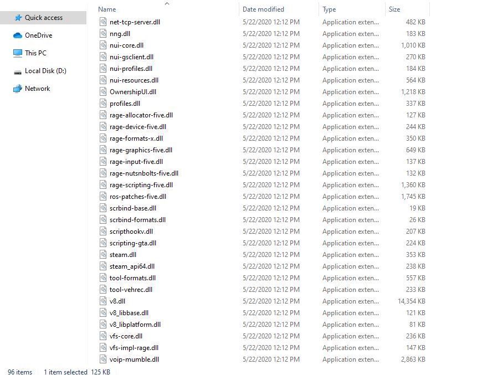
Task: Open Local Disk (D:) in the sidebar
Action: tap(45, 71)
